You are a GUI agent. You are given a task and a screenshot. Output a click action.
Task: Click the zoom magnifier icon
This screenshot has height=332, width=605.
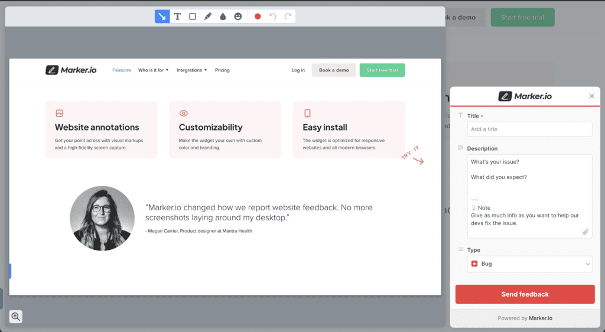(16, 317)
